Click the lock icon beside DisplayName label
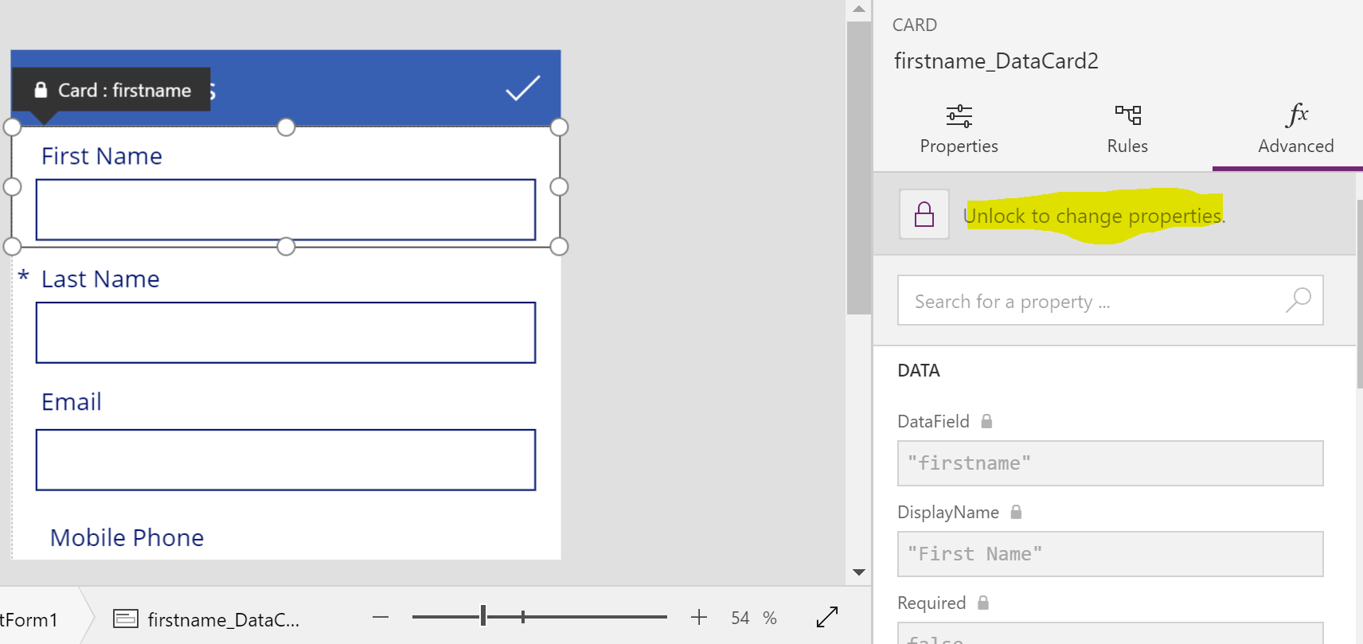The width and height of the screenshot is (1363, 644). (x=1016, y=512)
